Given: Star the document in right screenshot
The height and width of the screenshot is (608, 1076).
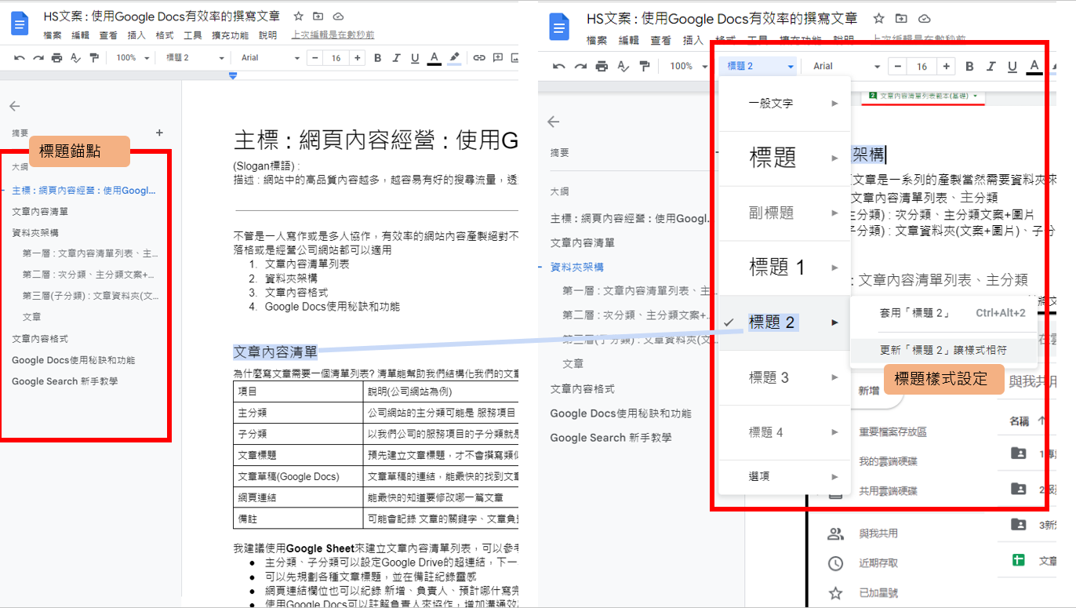Looking at the screenshot, I should 879,18.
